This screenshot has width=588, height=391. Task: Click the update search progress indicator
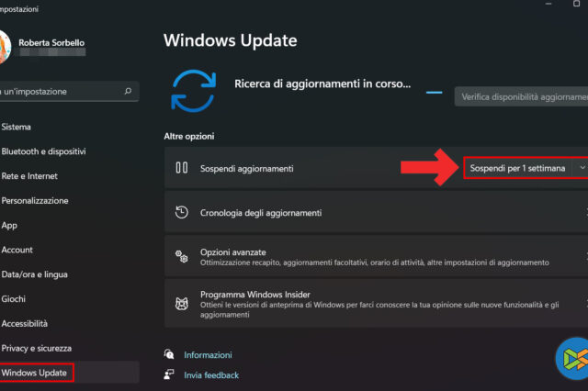point(435,92)
